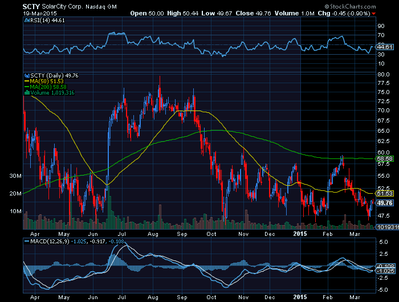Click the -1.025 MACD tag on right axis
The width and height of the screenshot is (399, 302).
(385, 271)
